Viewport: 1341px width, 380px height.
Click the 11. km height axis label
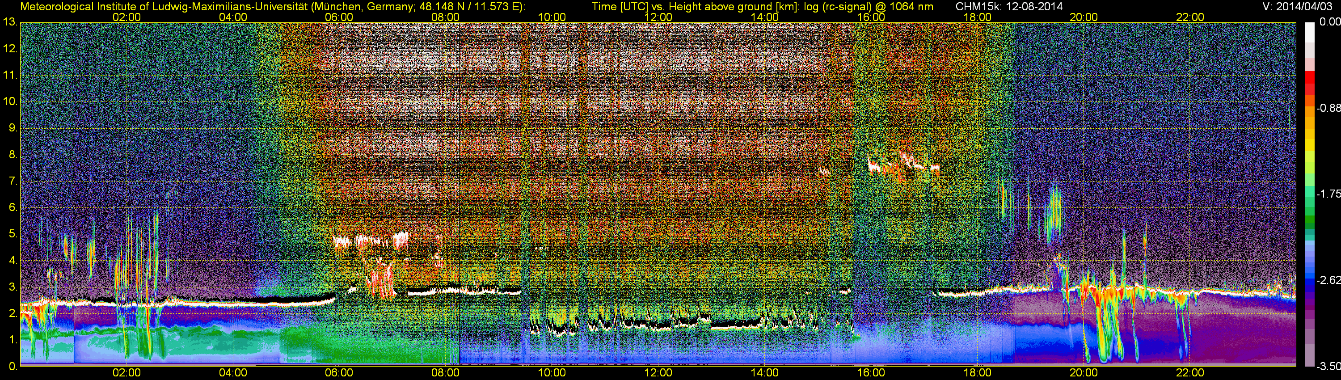[9, 76]
